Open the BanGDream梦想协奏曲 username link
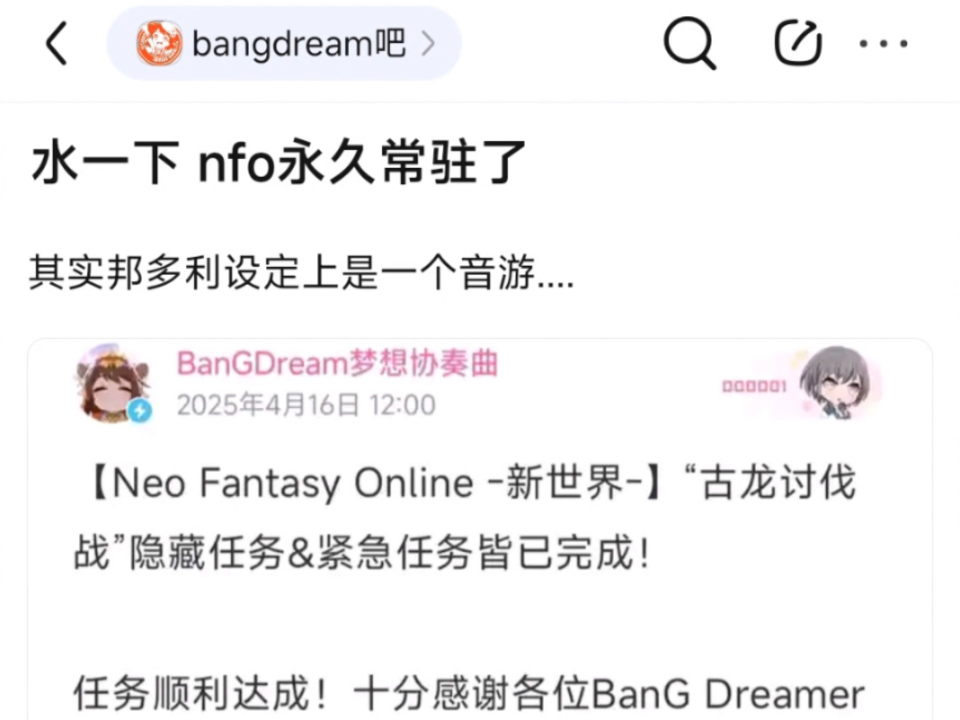Screen dimensions: 960x720 tap(337, 363)
